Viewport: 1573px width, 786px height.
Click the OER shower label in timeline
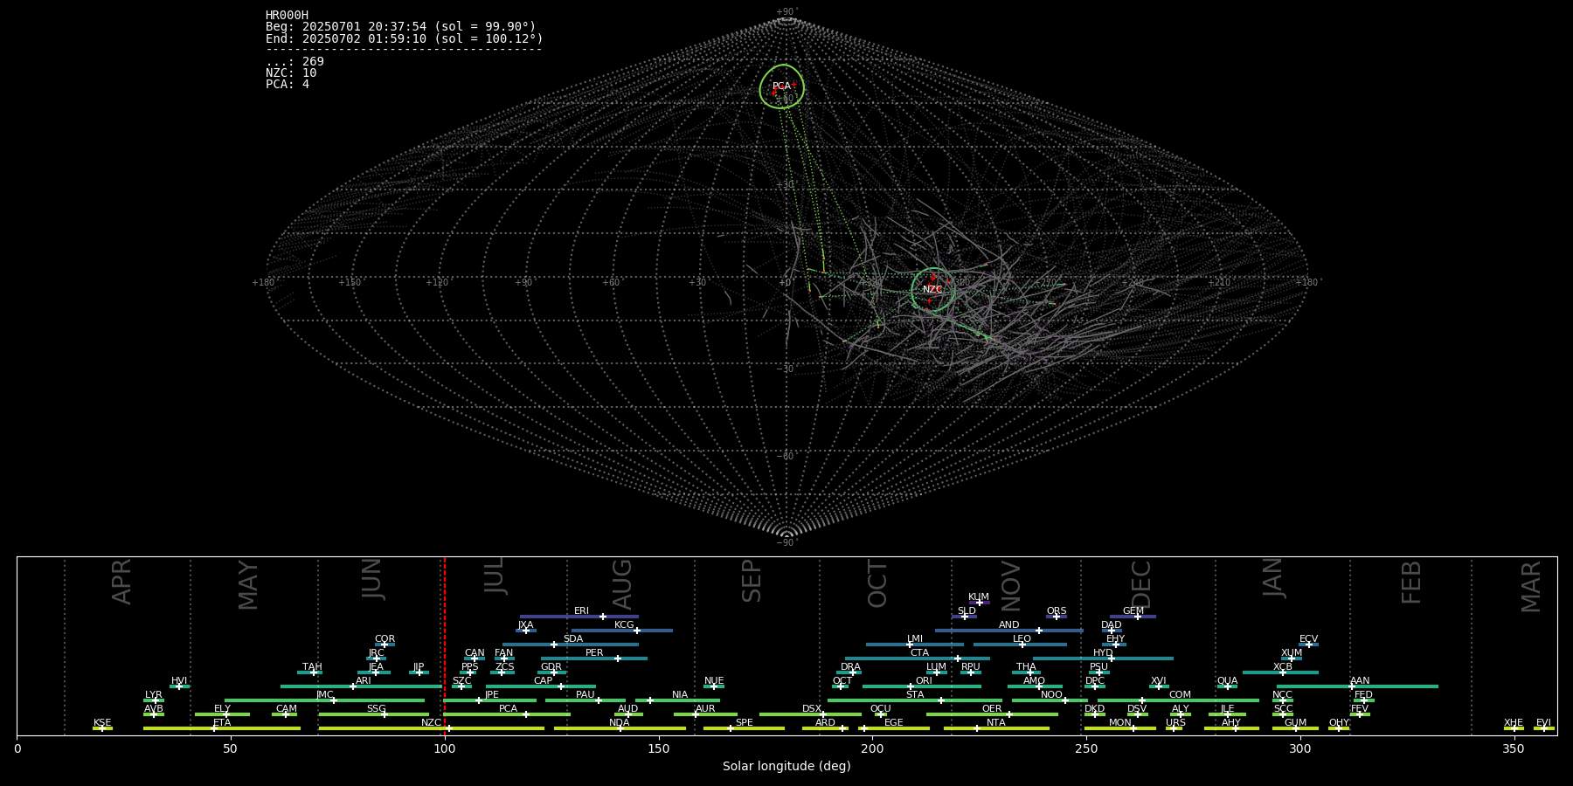point(992,709)
